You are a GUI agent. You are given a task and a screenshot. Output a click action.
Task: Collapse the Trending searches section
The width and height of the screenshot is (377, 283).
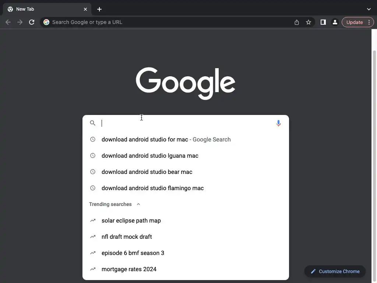(138, 204)
